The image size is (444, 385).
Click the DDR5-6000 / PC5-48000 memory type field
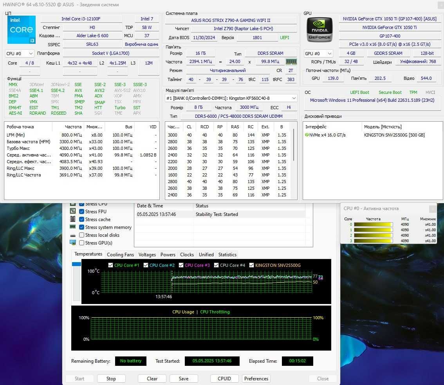tap(239, 116)
